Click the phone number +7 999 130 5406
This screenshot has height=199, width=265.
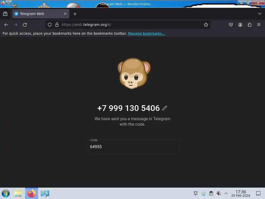128,108
